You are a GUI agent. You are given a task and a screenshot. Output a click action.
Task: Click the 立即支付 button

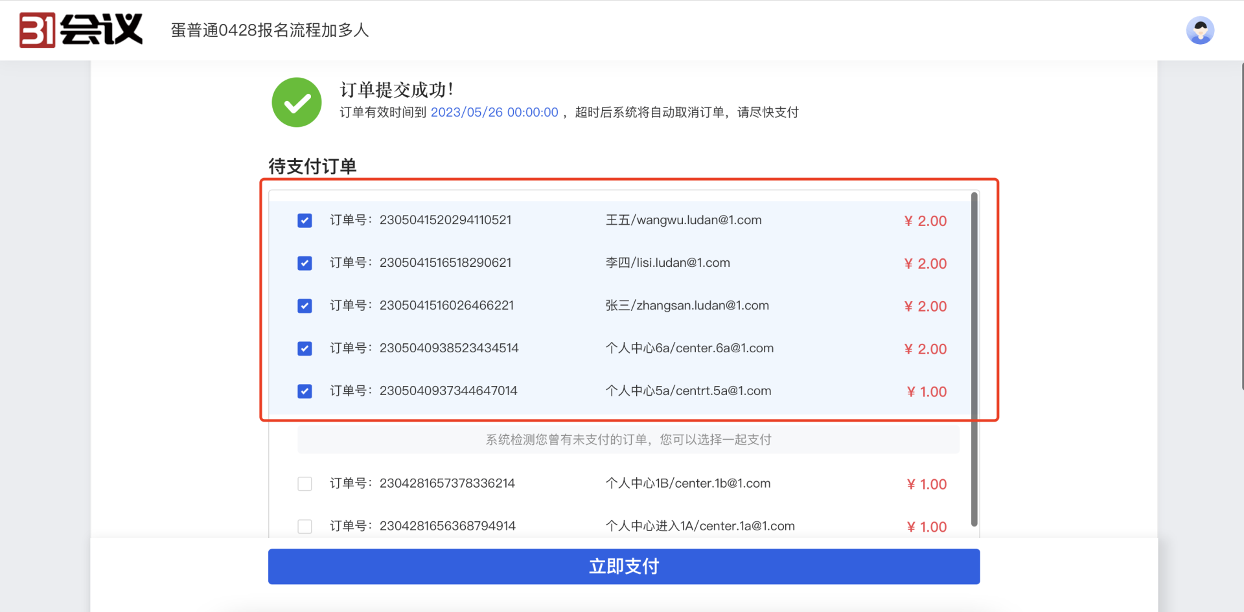623,567
